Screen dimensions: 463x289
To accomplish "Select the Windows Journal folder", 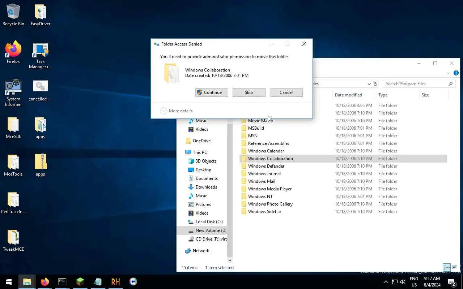I will [264, 174].
